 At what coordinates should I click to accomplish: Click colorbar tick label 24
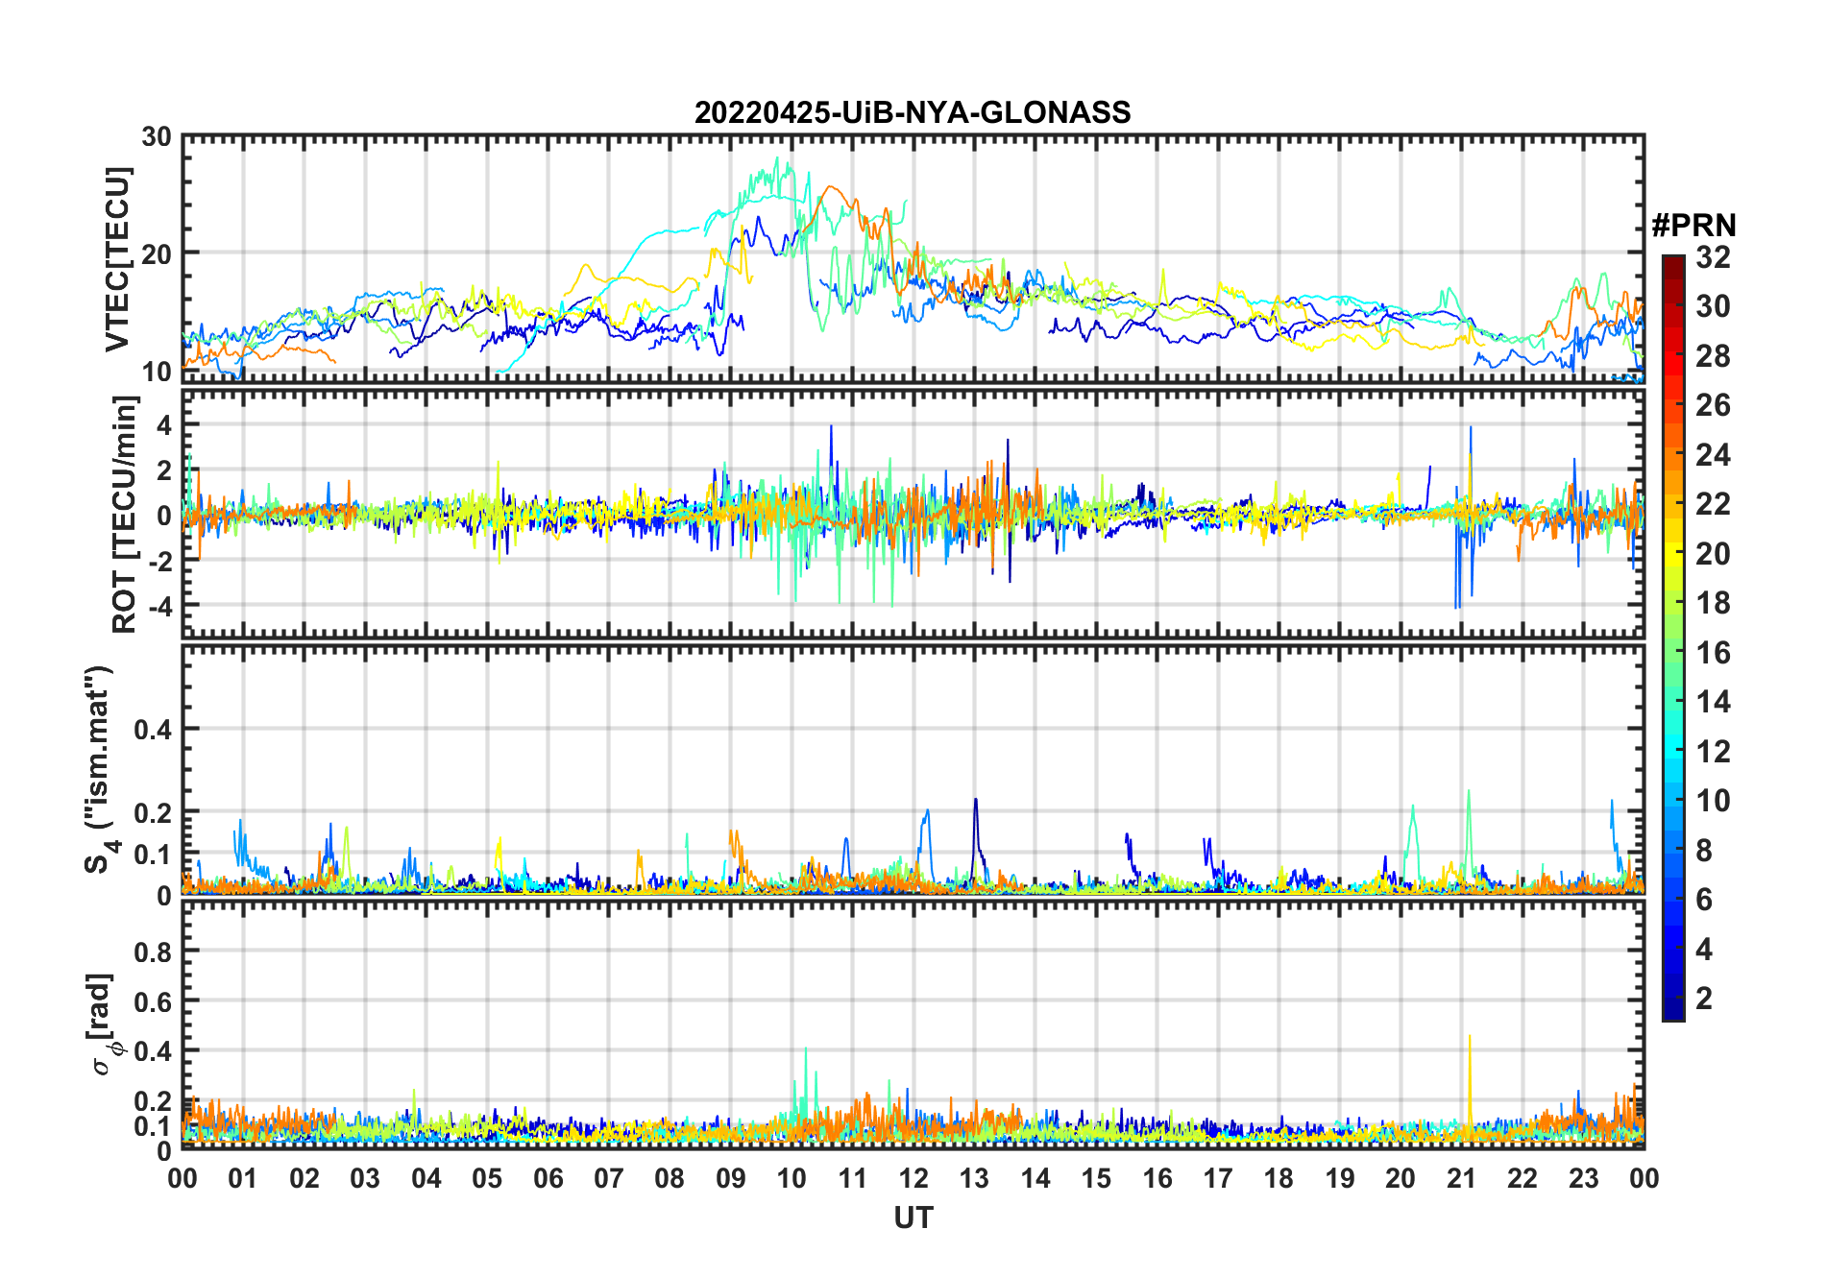pos(1713,454)
